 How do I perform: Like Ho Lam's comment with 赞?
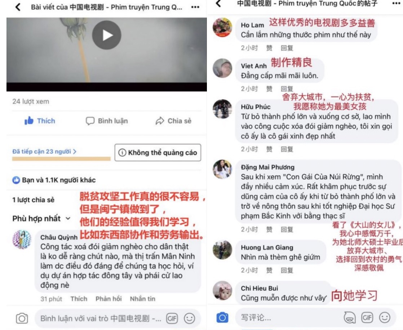[x=269, y=48]
